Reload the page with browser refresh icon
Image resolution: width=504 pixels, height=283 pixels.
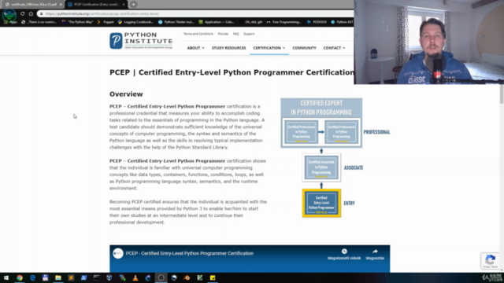[23, 14]
